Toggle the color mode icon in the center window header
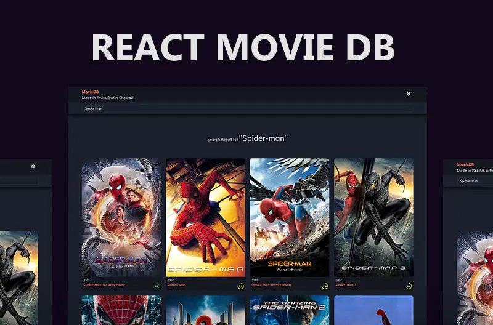Image resolution: width=493 pixels, height=325 pixels. (408, 94)
